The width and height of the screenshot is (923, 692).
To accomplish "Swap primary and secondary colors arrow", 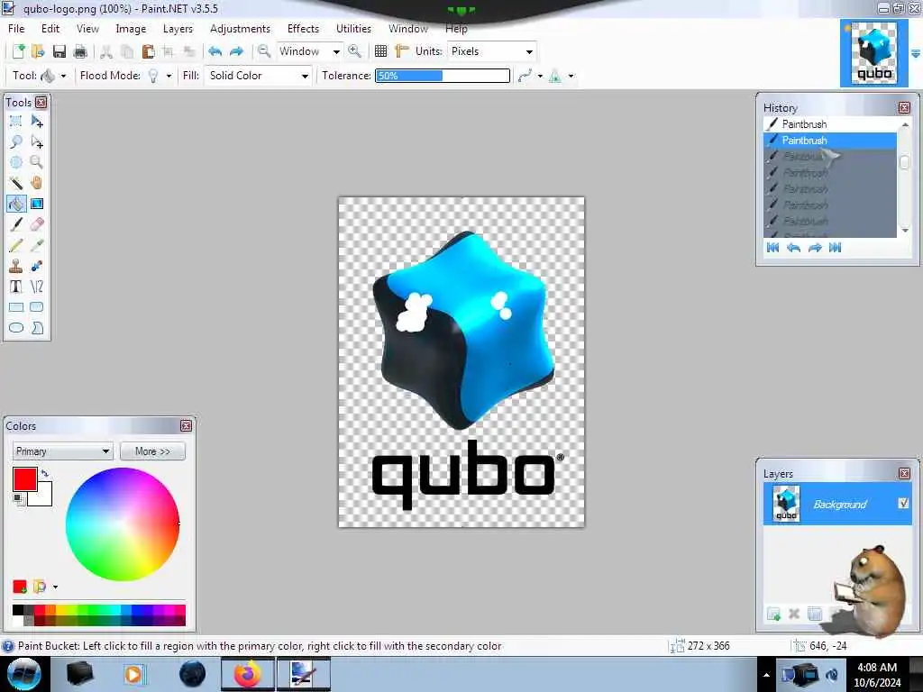I will 45,473.
